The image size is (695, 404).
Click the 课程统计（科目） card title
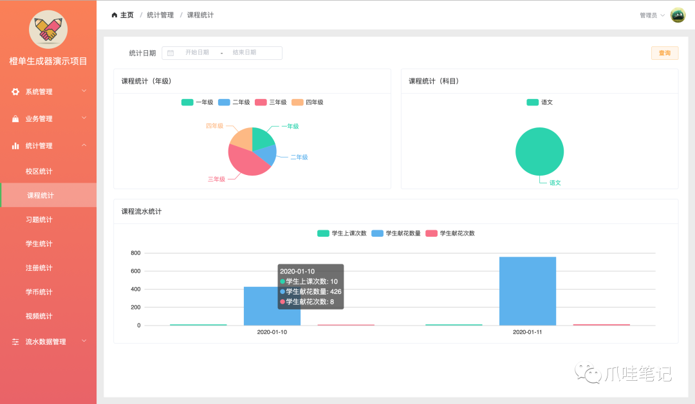(434, 81)
